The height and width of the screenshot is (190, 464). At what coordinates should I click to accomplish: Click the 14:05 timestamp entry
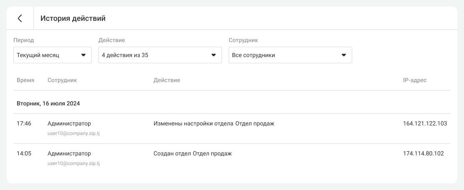coord(24,153)
